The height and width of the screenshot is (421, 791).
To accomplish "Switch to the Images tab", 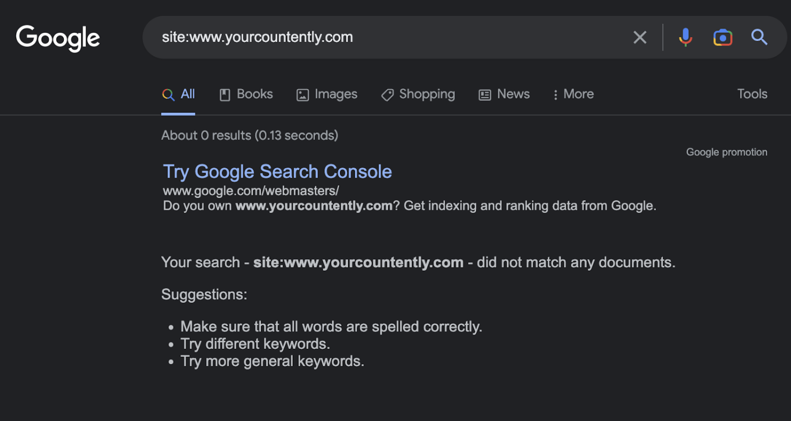I will pos(327,94).
